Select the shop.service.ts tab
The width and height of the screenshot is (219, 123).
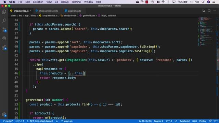[x=21, y=11]
